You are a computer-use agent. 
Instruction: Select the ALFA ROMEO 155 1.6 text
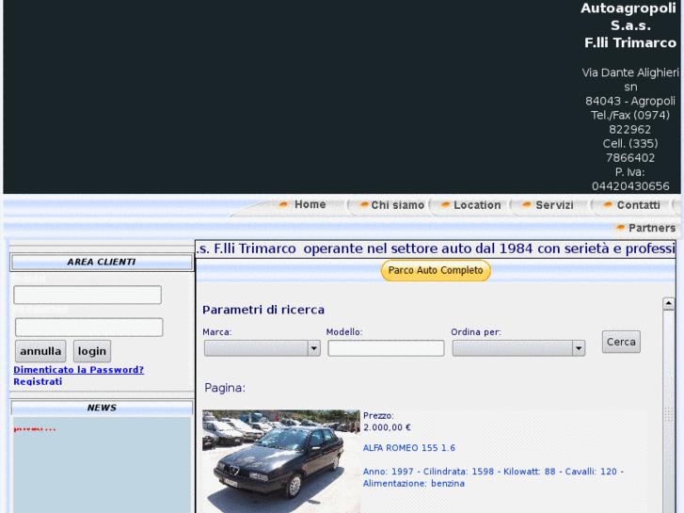(408, 448)
